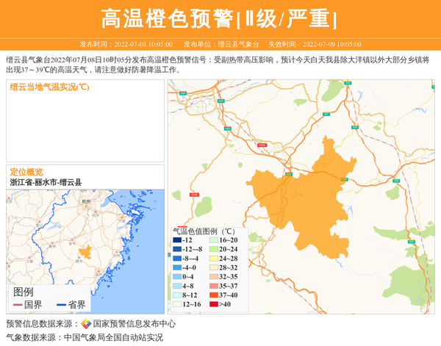Select the >40 red color swatch

tap(212, 304)
